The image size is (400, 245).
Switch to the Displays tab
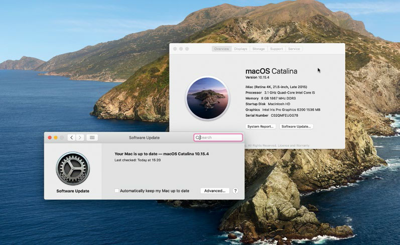pos(240,49)
